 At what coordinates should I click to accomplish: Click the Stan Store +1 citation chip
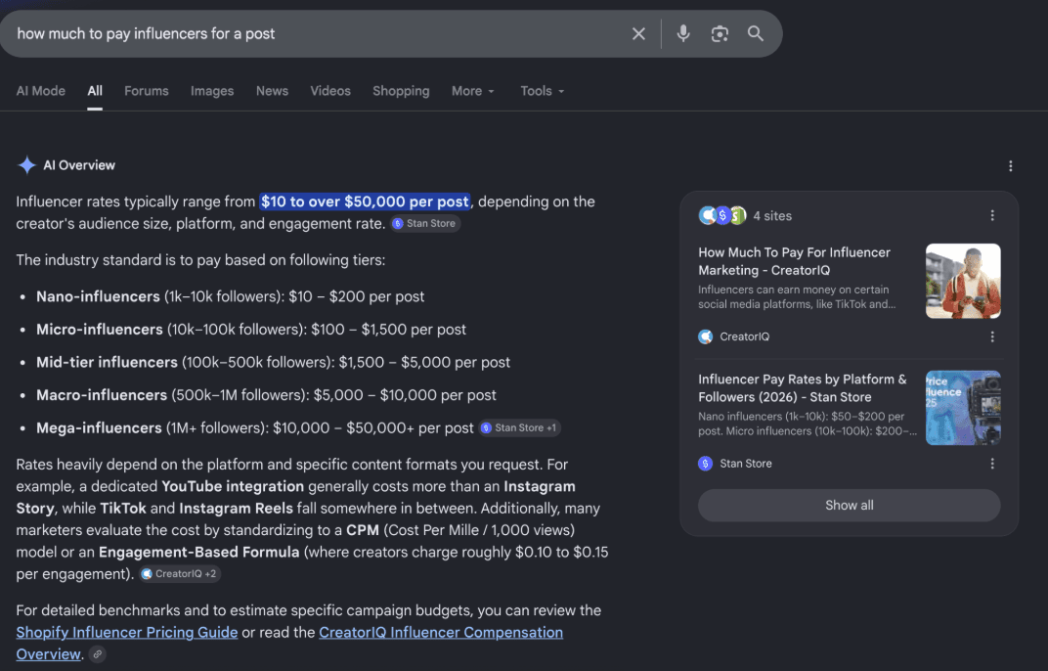(520, 428)
